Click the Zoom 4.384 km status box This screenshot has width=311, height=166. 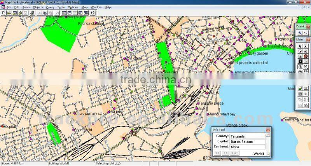click(24, 164)
